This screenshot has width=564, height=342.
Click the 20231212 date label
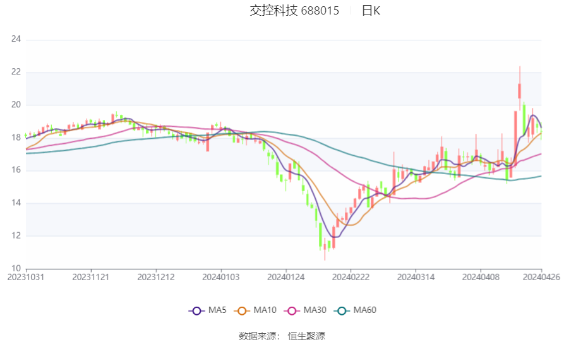[156, 278]
